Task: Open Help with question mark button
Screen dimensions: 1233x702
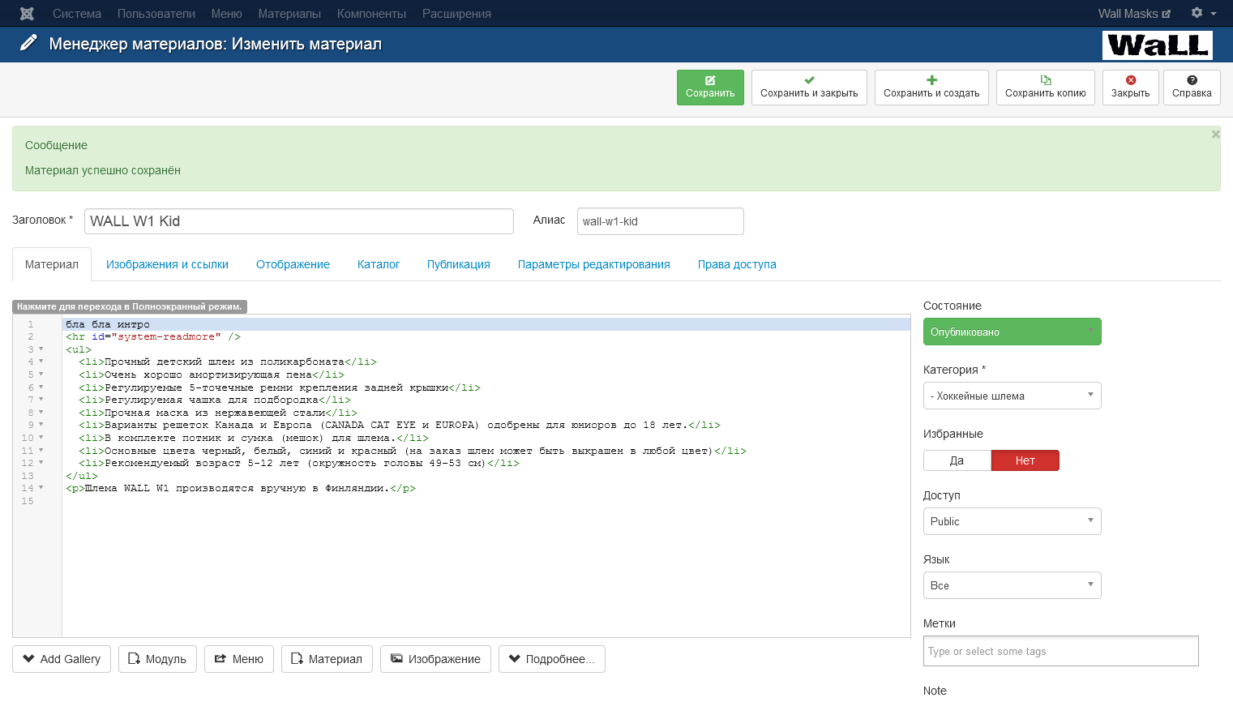Action: [x=1191, y=87]
